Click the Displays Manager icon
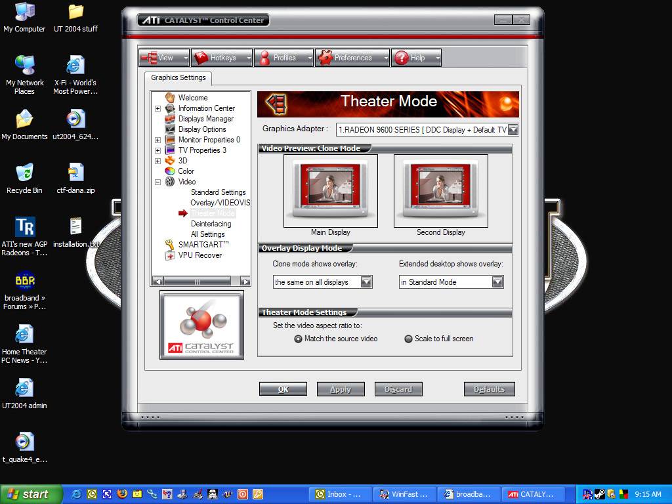This screenshot has height=504, width=672. pos(170,119)
